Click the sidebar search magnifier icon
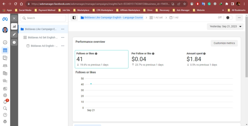This screenshot has height=126, width=248. (5, 108)
